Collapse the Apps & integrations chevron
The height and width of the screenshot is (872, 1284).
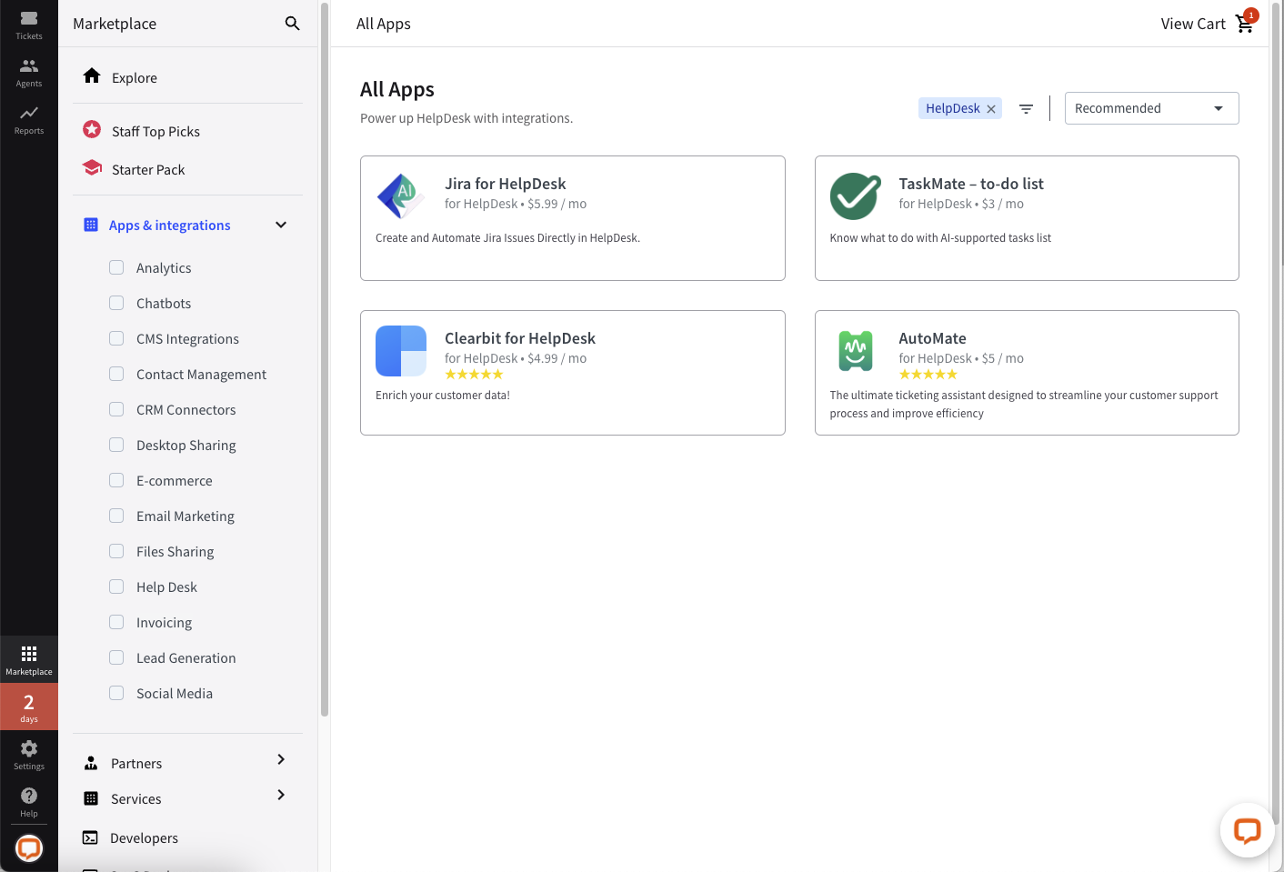pos(281,225)
